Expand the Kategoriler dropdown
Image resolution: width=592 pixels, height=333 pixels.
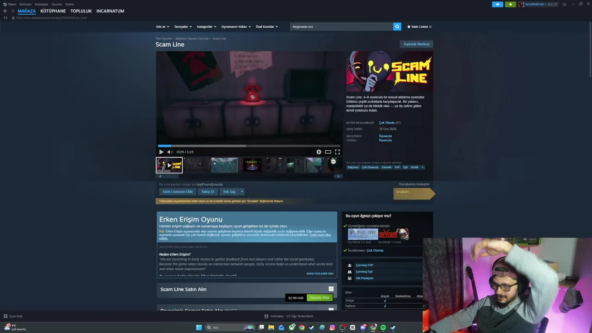[x=206, y=27]
